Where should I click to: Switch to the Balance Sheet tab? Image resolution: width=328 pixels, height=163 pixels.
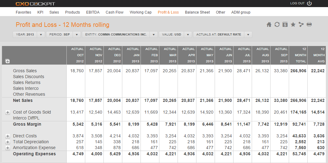[x=197, y=12]
